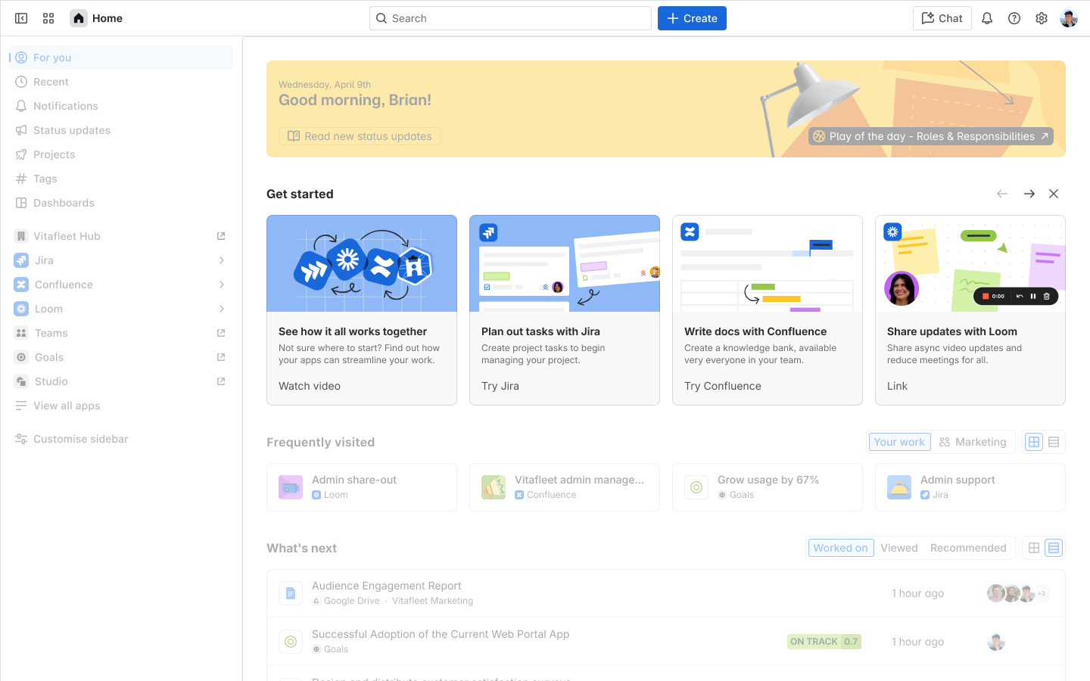Open Recent in the sidebar
This screenshot has width=1090, height=681.
coord(121,82)
